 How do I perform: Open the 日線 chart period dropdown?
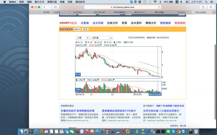pyautogui.click(x=83, y=38)
